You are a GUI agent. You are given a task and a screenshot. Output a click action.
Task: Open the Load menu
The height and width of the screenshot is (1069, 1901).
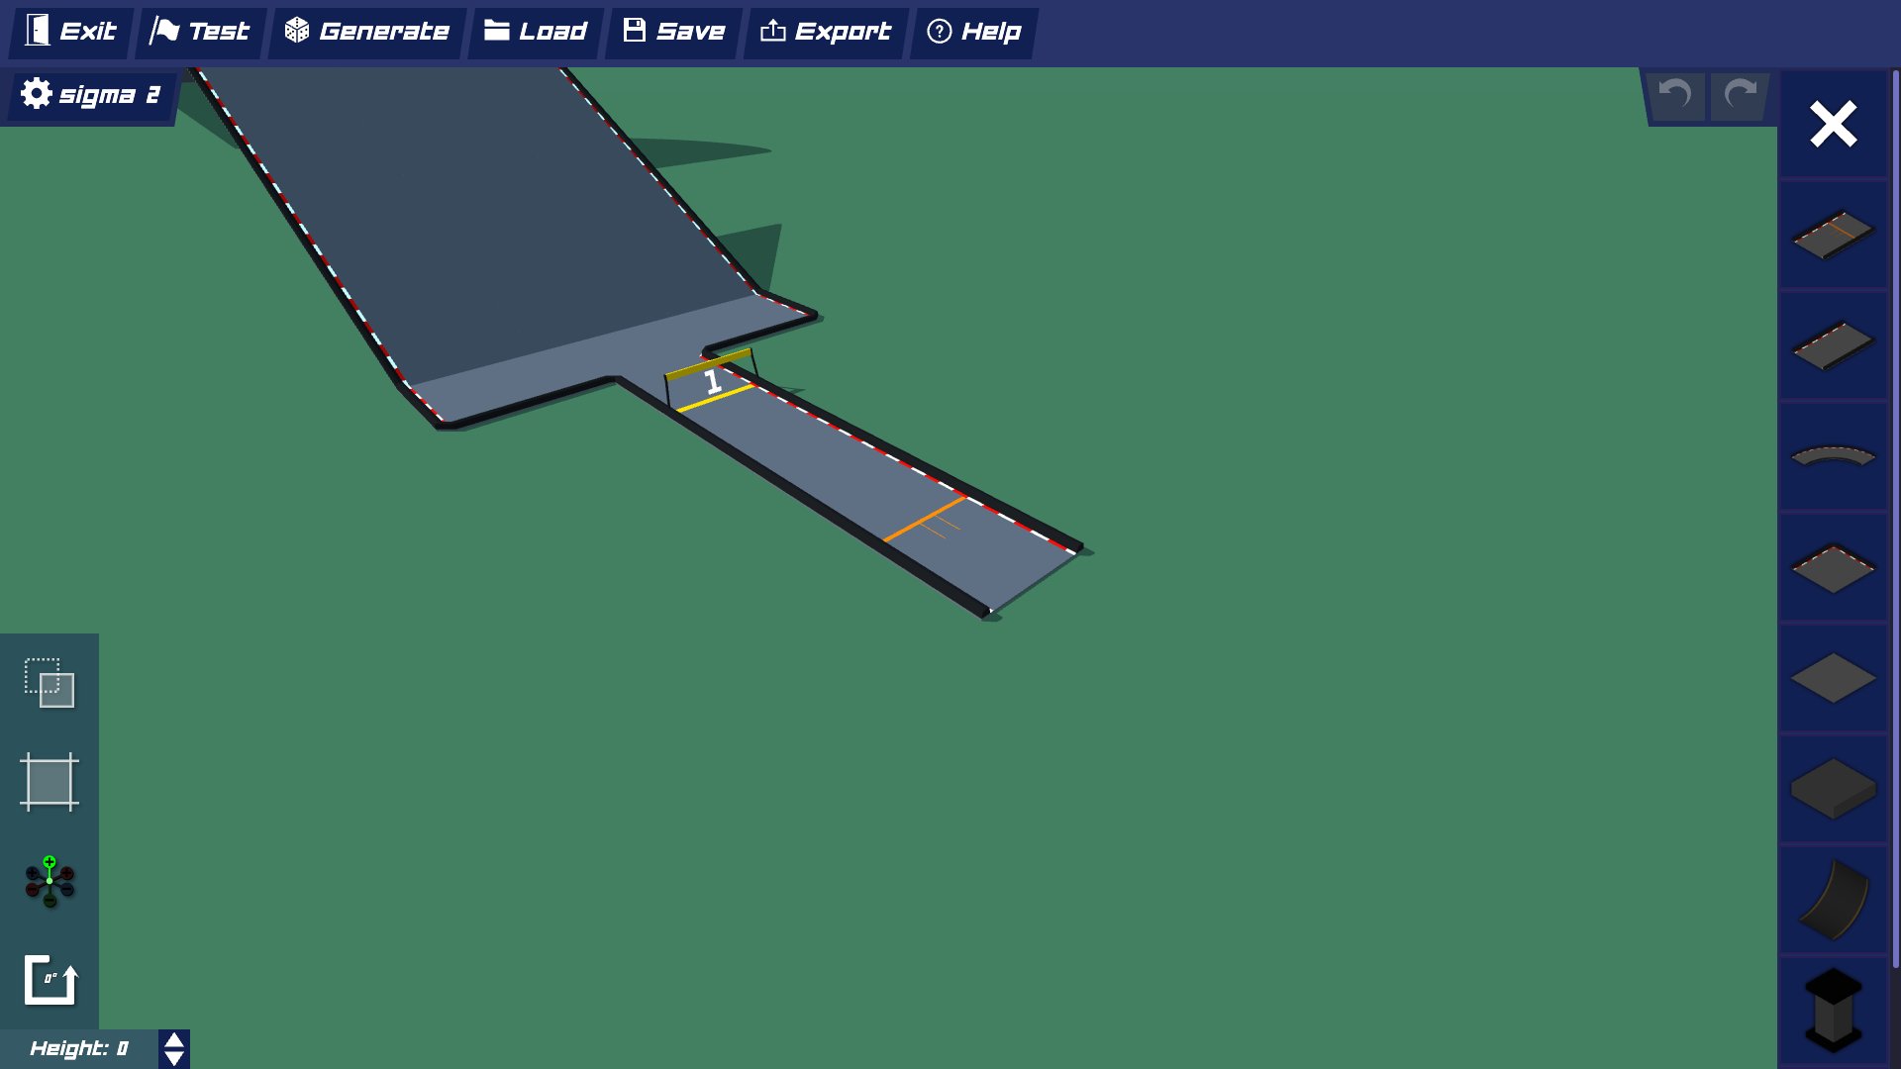tap(536, 32)
